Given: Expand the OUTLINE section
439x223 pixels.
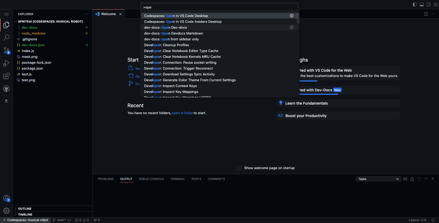Looking at the screenshot, I should click(x=25, y=209).
